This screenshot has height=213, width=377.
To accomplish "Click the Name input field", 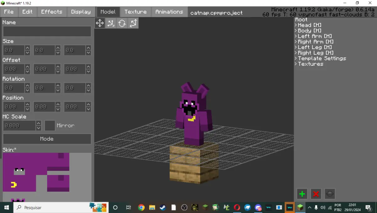I will pyautogui.click(x=47, y=31).
